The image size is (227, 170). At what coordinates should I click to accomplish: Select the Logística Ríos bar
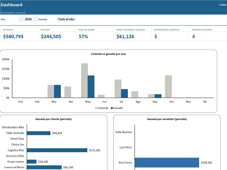(57, 150)
